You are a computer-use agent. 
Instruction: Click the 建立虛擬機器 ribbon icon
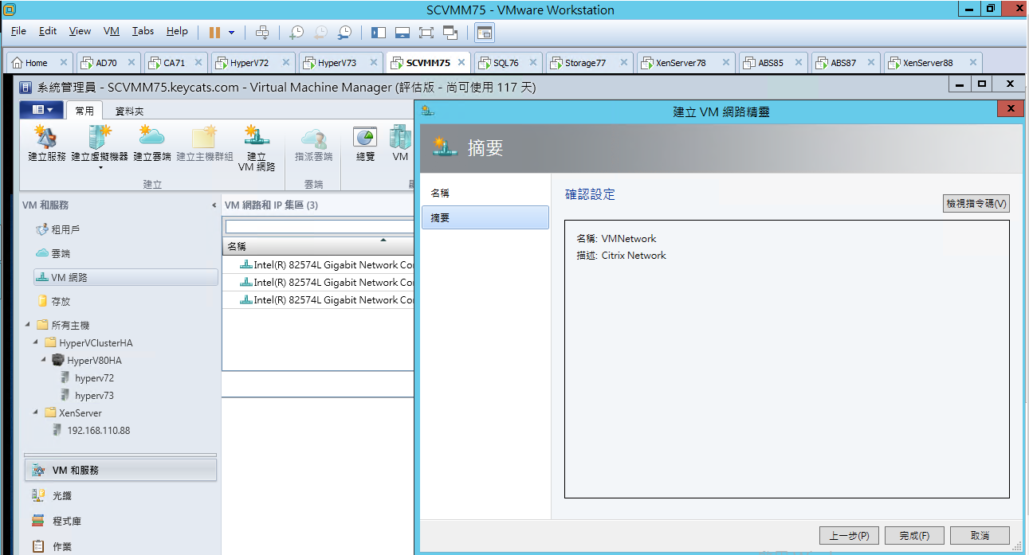point(100,143)
